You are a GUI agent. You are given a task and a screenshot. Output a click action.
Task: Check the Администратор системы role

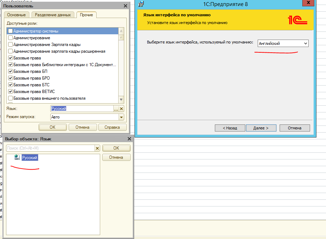click(10, 31)
